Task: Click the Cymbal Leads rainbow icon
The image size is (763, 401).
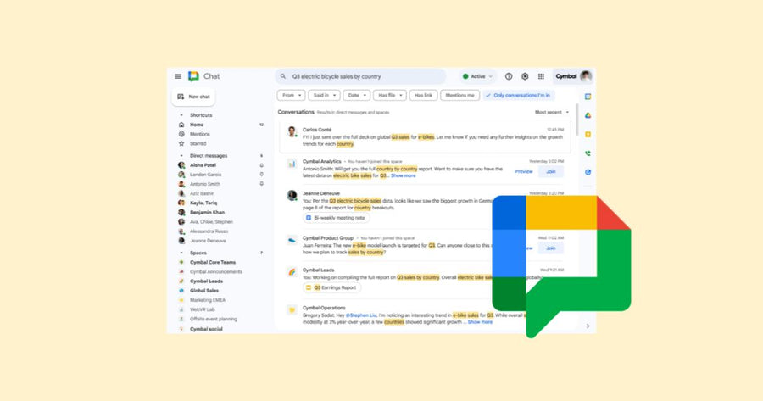Action: coord(292,272)
